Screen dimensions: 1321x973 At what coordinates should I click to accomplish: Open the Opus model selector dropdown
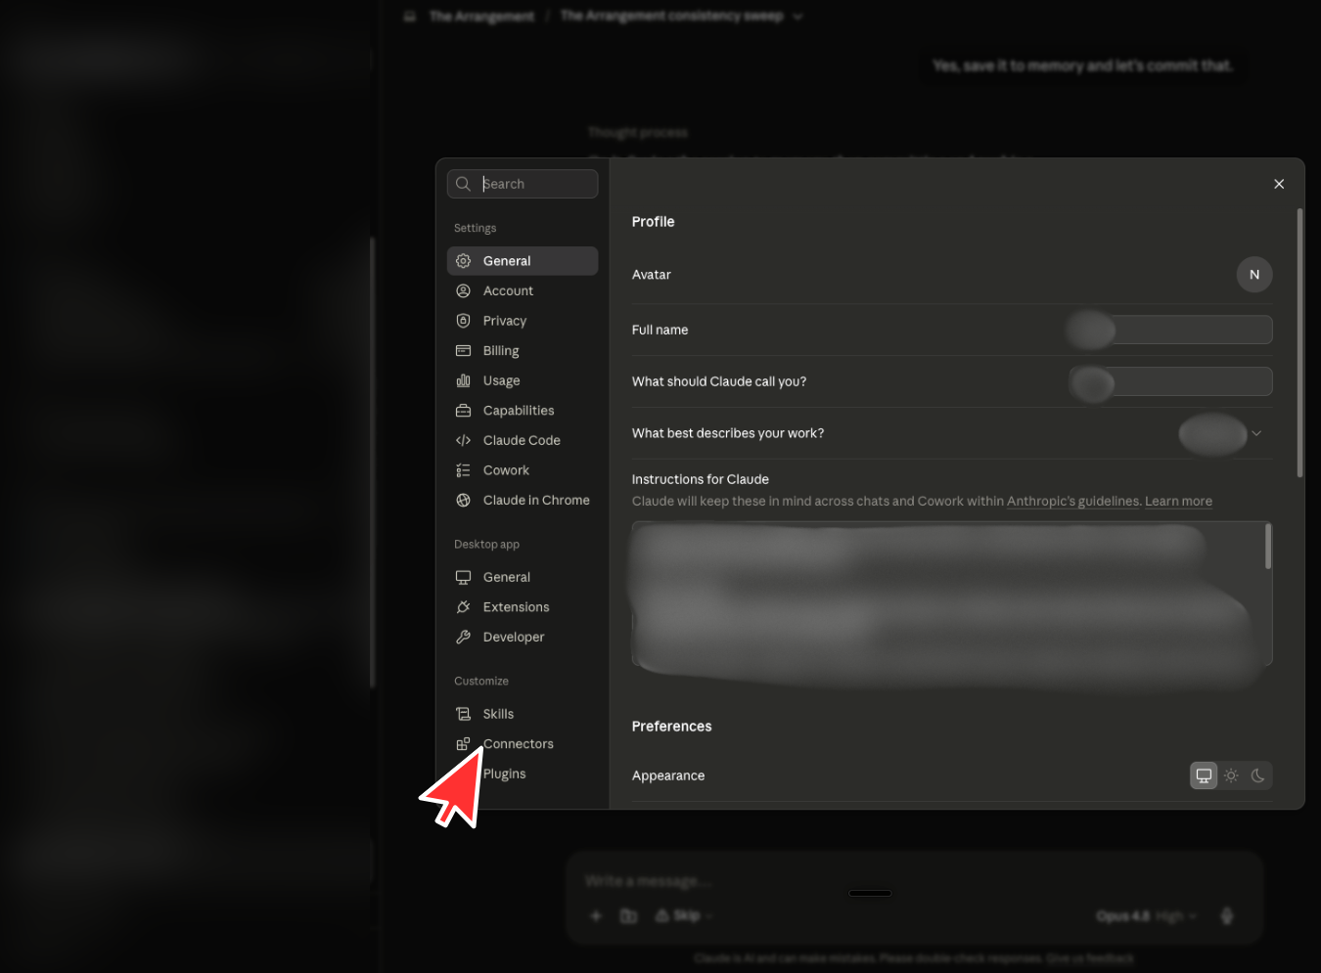(1146, 916)
